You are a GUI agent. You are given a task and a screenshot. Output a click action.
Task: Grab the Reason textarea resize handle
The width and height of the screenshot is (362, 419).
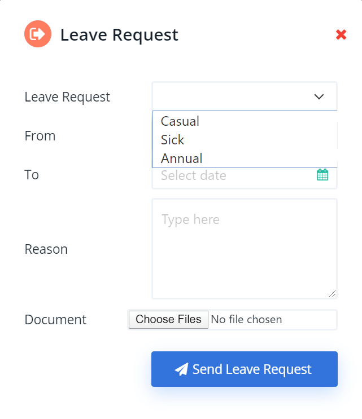tap(332, 294)
